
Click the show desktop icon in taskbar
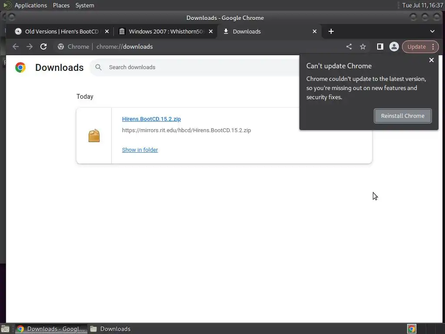coord(5,329)
